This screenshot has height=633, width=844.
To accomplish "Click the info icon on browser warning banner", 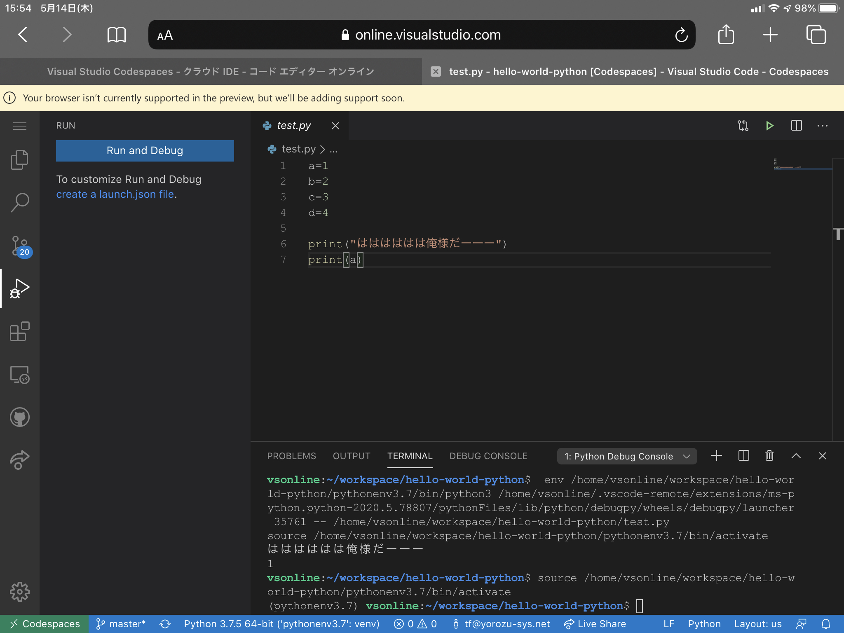I will (x=9, y=98).
